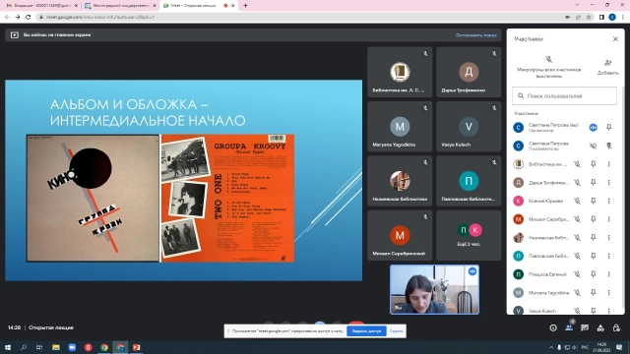Focus the participant search field

564,96
